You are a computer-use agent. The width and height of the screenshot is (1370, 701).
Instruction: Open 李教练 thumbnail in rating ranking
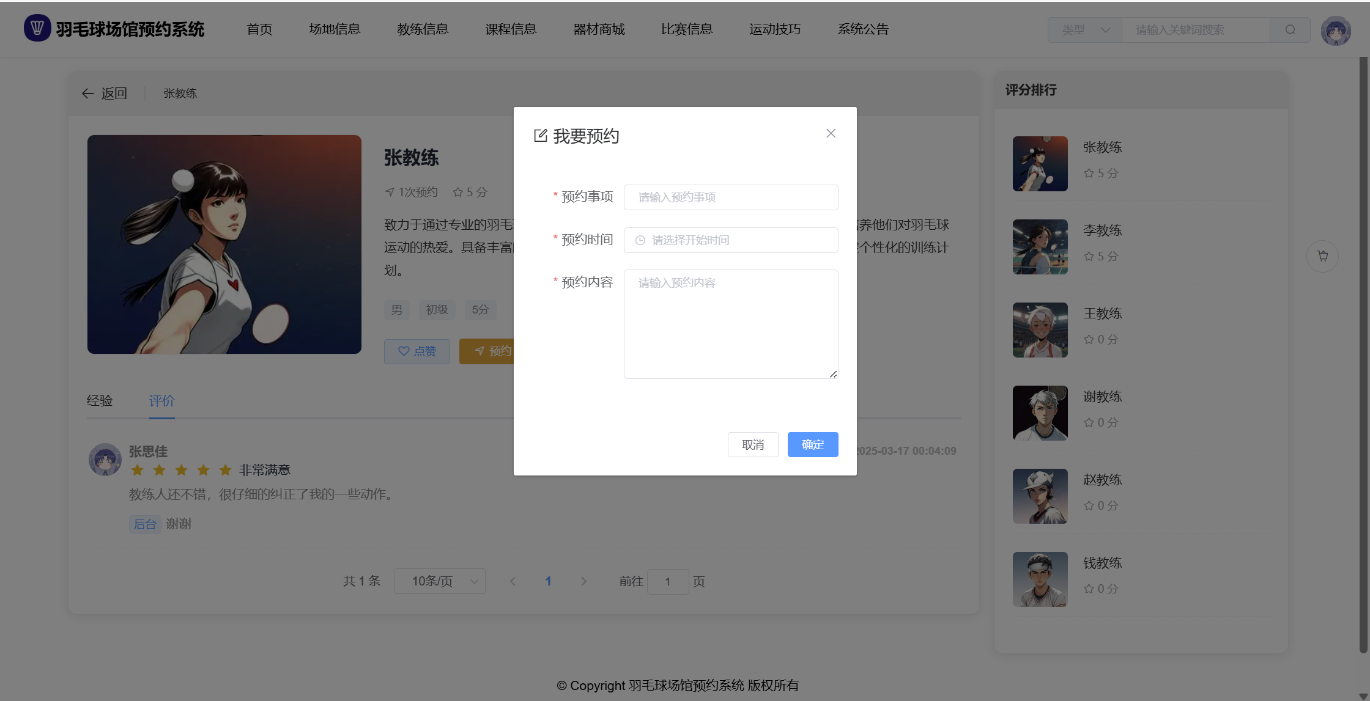[1040, 247]
